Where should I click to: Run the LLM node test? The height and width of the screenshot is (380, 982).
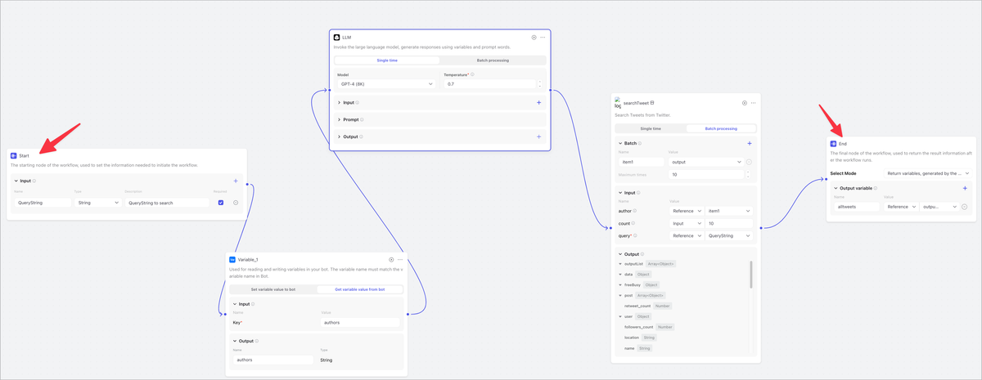534,37
